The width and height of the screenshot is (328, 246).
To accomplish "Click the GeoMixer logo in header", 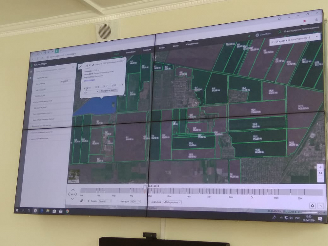I will [x=264, y=34].
